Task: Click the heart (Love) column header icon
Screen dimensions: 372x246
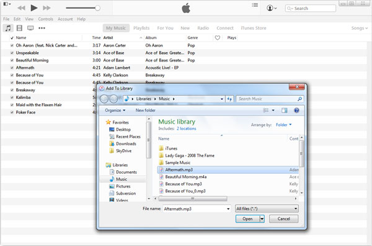Action: (218, 37)
